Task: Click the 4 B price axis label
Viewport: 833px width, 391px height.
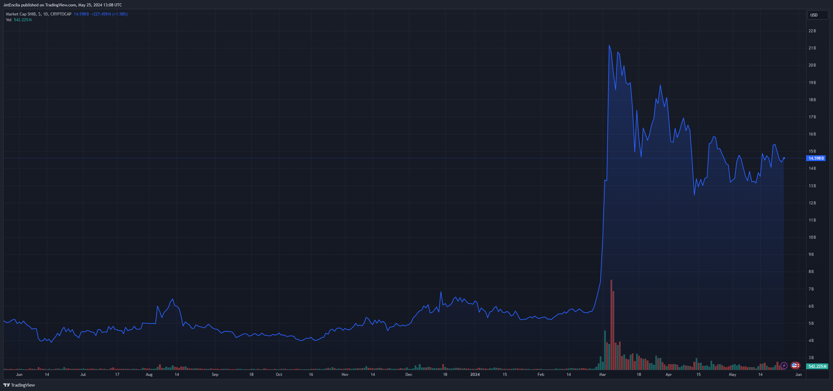Action: 811,341
